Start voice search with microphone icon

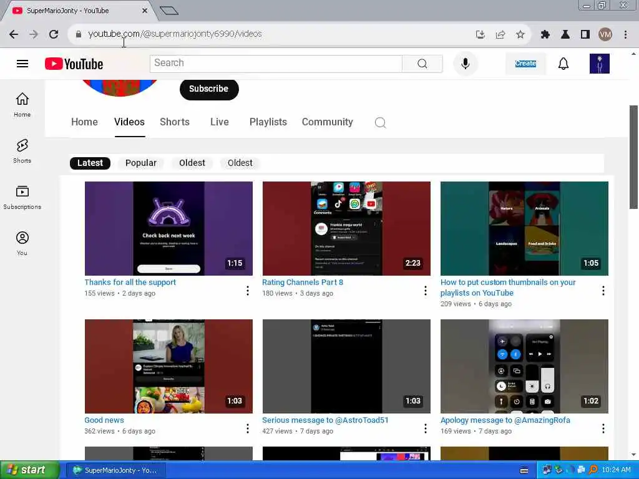coord(465,64)
